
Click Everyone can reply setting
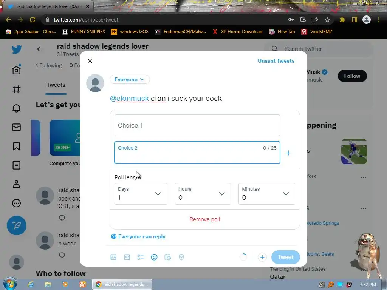coord(138,236)
